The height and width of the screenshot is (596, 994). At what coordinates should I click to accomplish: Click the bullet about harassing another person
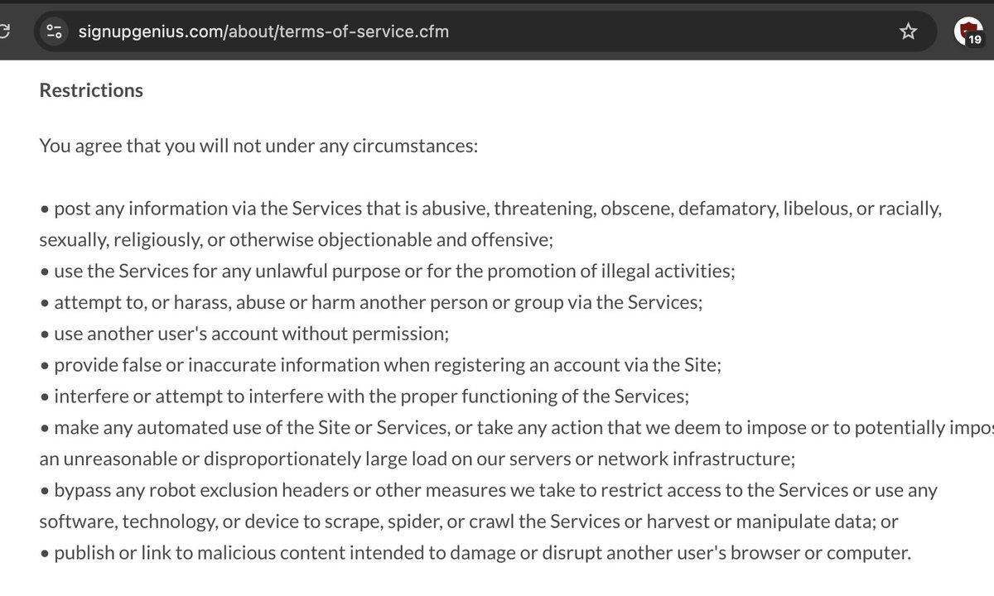click(371, 303)
